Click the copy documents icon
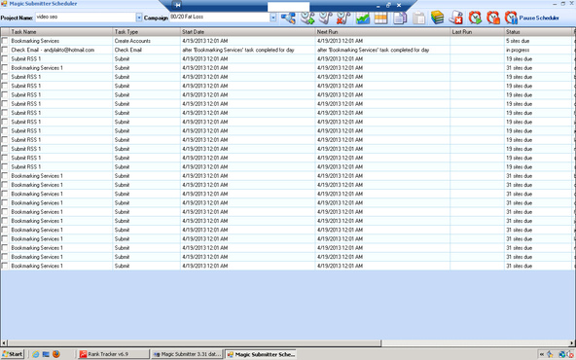Viewport: 576px width, 360px height. click(x=400, y=18)
